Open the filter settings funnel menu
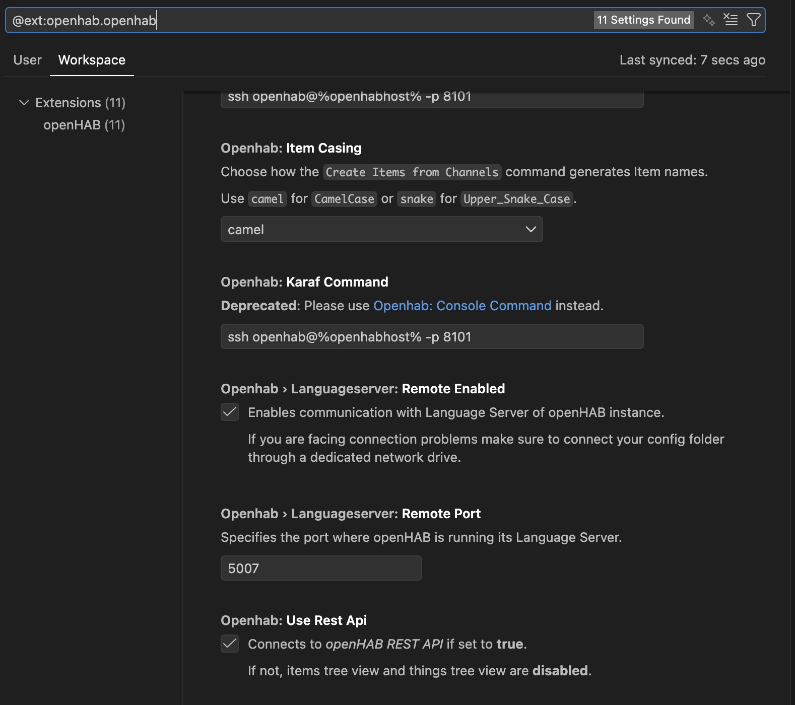Image resolution: width=795 pixels, height=705 pixels. pos(753,20)
